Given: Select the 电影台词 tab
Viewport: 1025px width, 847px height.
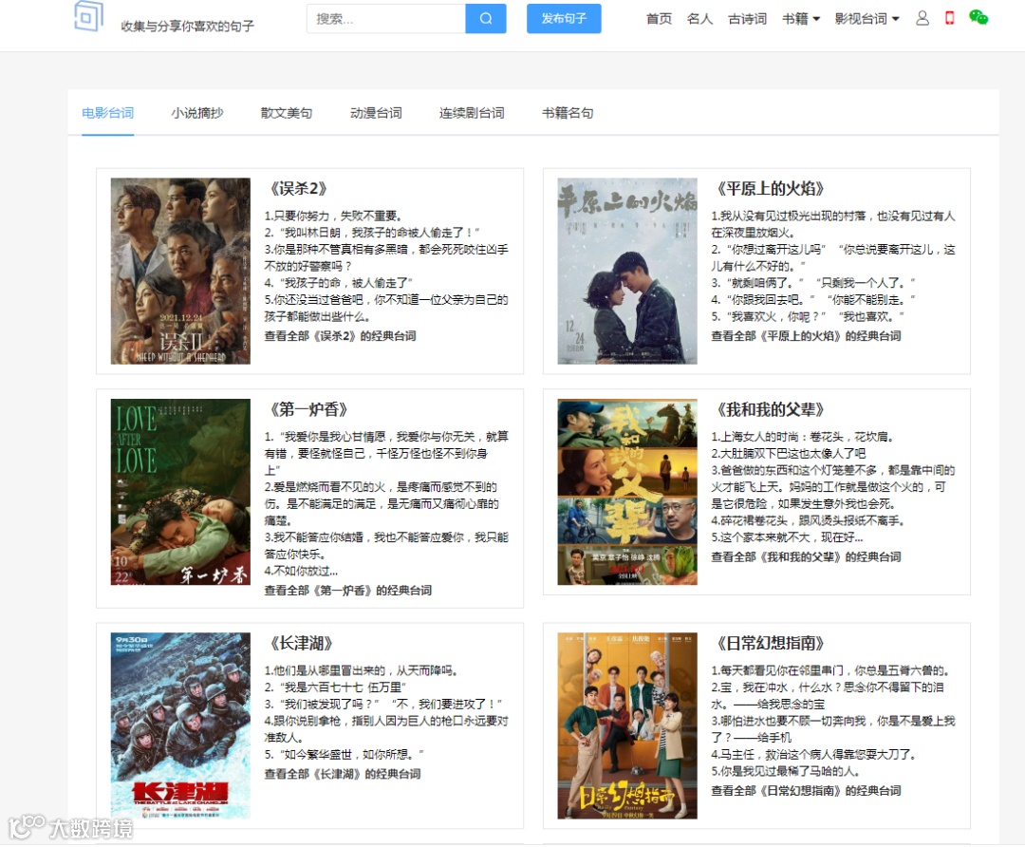Looking at the screenshot, I should tap(108, 113).
